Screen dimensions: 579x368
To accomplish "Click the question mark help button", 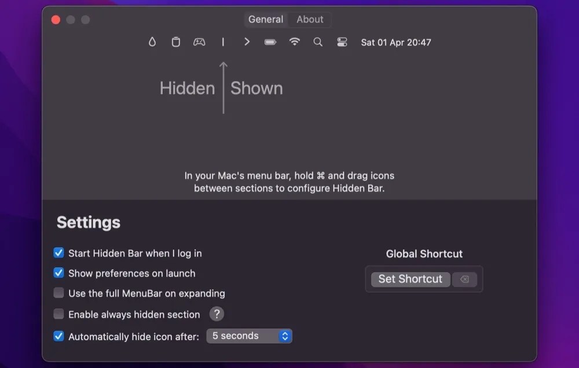I will pos(217,314).
